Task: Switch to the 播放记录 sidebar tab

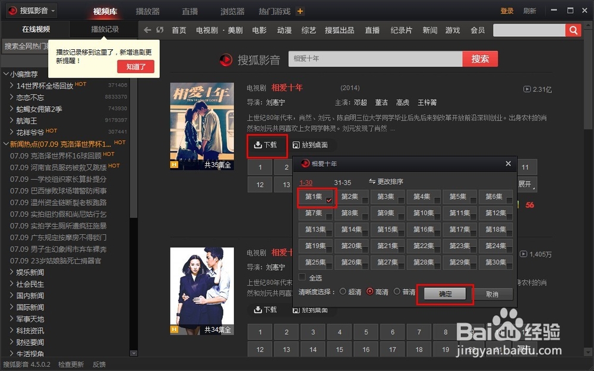Action: click(x=105, y=29)
